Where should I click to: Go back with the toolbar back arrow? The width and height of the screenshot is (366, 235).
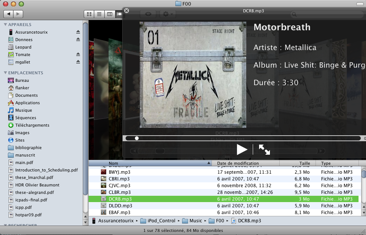click(9, 14)
